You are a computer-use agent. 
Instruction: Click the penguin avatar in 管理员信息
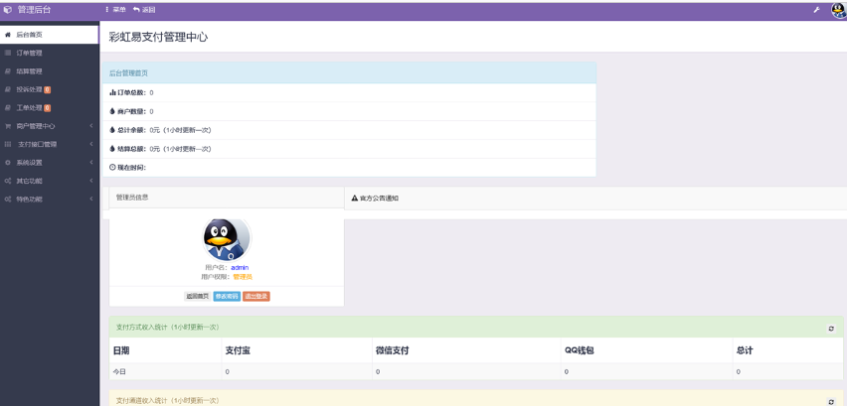click(x=227, y=238)
